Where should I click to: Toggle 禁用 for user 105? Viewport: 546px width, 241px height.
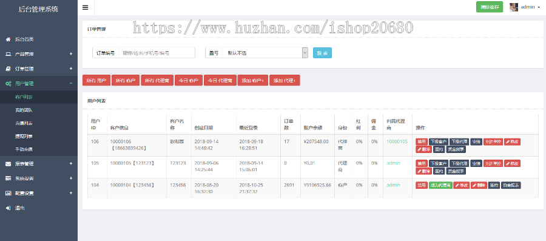pyautogui.click(x=422, y=163)
